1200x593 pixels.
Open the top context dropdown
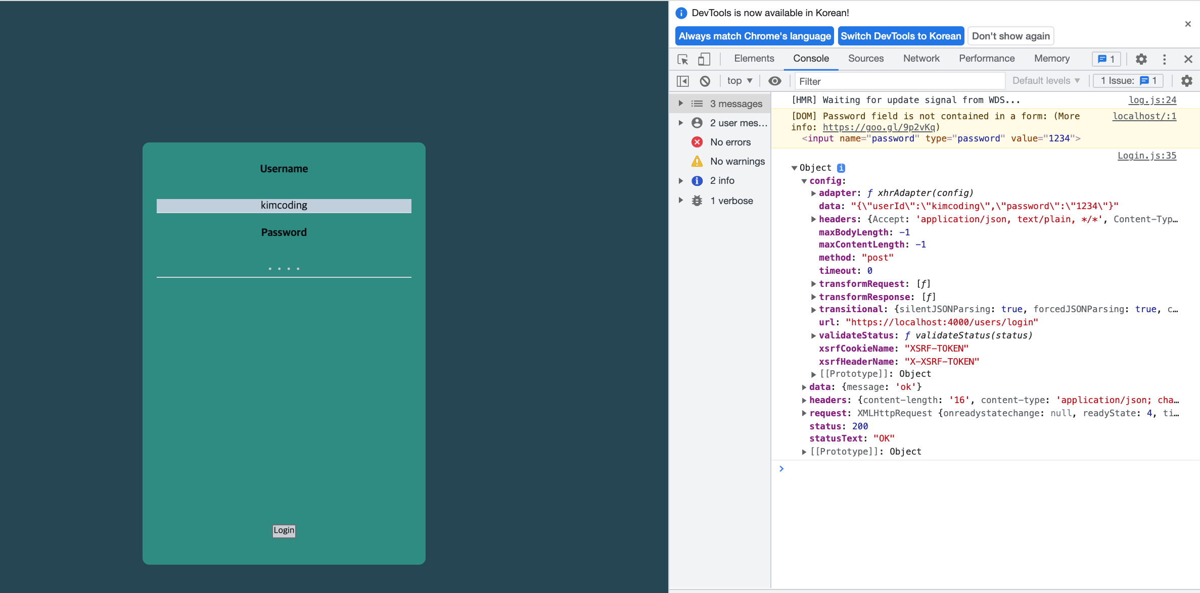(740, 81)
